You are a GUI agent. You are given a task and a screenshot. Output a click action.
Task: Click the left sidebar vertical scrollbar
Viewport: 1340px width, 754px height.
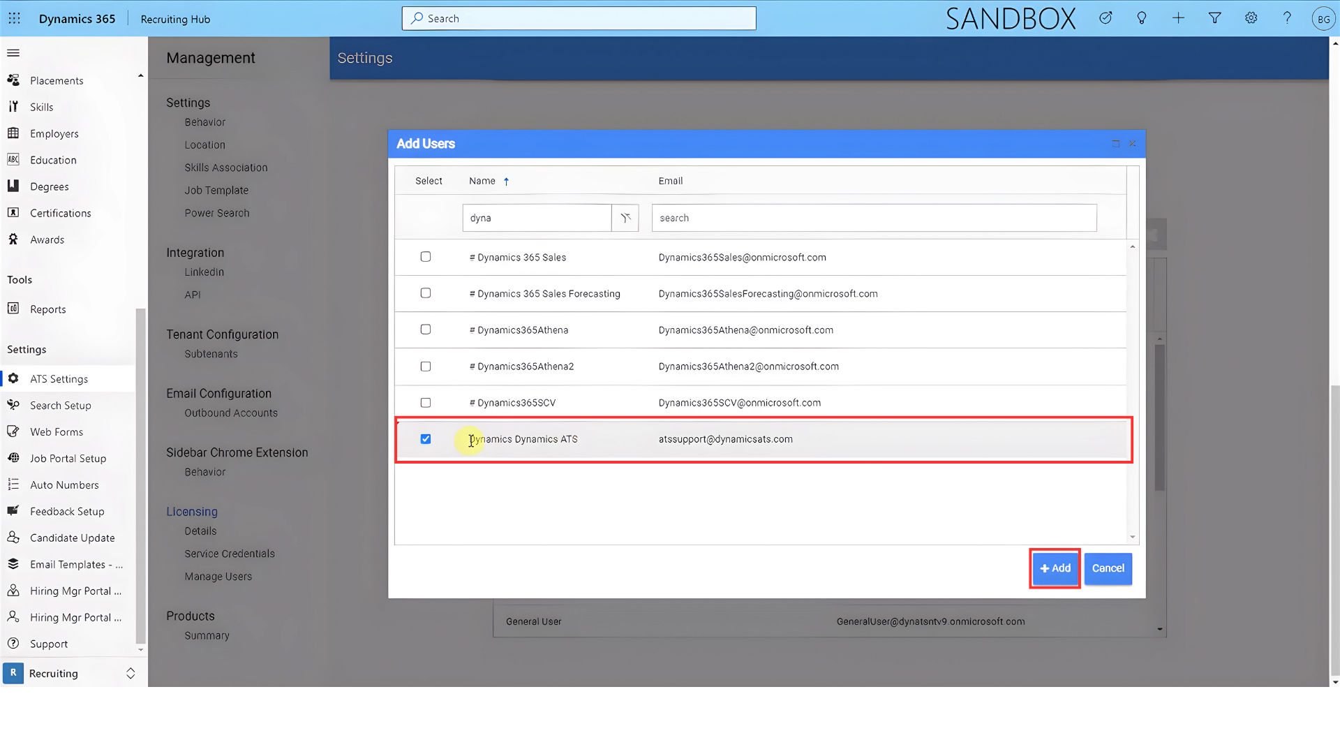pyautogui.click(x=140, y=475)
